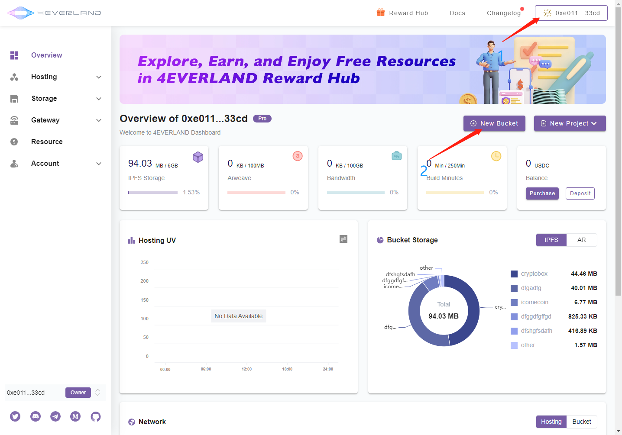Switch Network view to Hosting
This screenshot has width=622, height=435.
click(x=551, y=422)
